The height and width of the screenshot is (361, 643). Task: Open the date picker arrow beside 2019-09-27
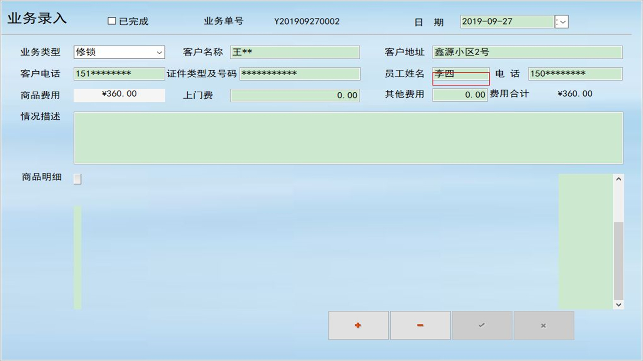(x=561, y=22)
